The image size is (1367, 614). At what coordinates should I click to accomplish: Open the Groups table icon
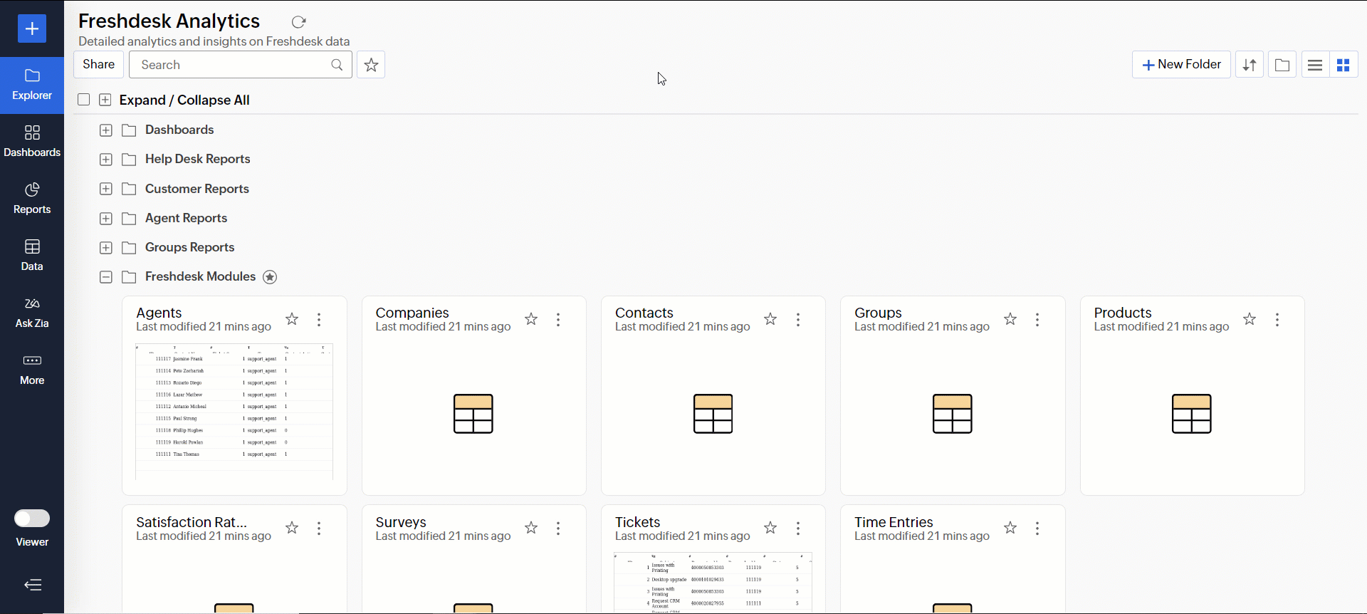[x=953, y=414]
